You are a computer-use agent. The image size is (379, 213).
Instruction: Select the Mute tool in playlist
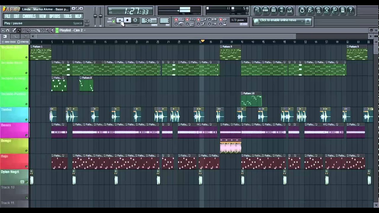(x=28, y=30)
